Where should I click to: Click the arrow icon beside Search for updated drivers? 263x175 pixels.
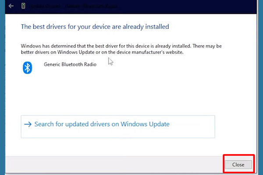click(28, 124)
